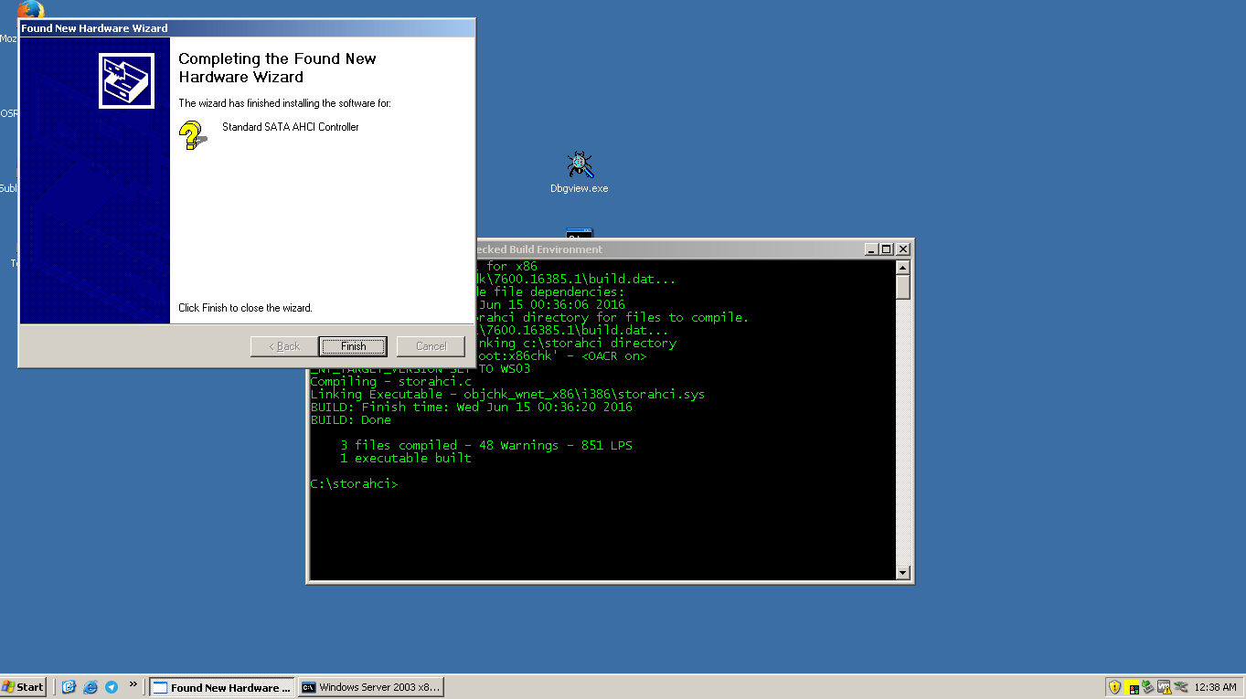Click the network connection tray icon
1246x699 pixels.
point(1180,687)
